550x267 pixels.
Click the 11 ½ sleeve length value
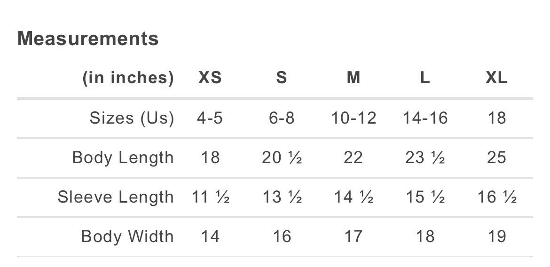pyautogui.click(x=210, y=197)
